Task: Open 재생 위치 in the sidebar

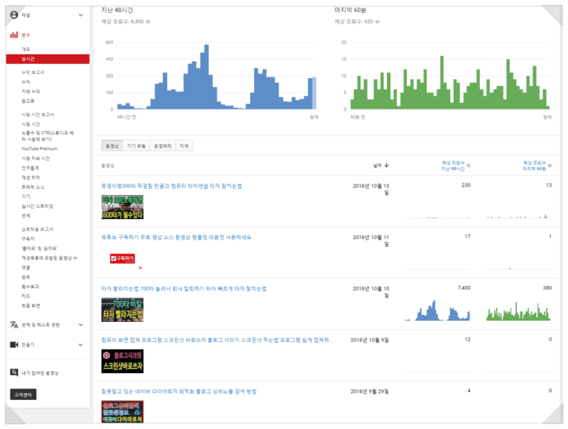Action: [x=31, y=177]
